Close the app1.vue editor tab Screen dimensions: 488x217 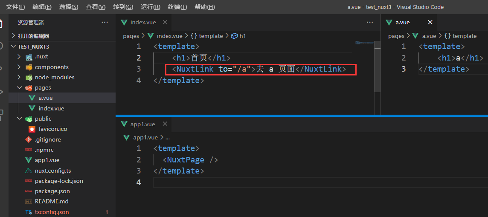tap(164, 124)
